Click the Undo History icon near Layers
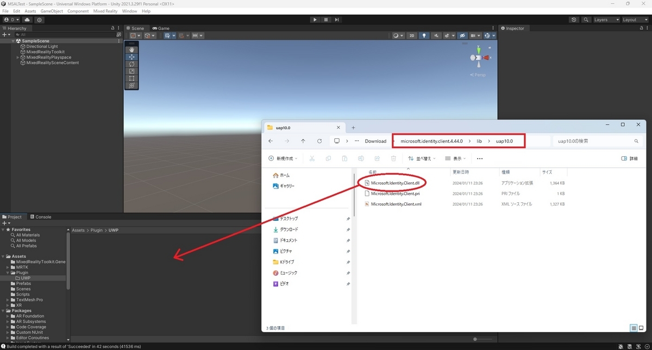This screenshot has width=652, height=350. (574, 20)
